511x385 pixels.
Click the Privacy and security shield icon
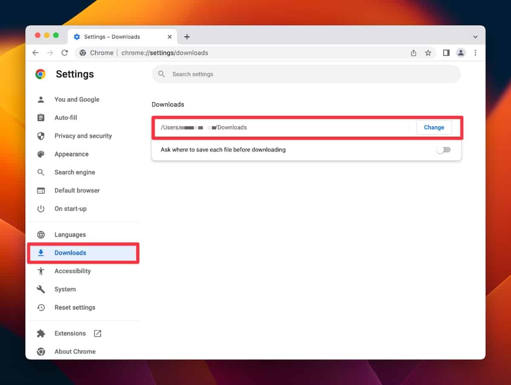[x=41, y=136]
